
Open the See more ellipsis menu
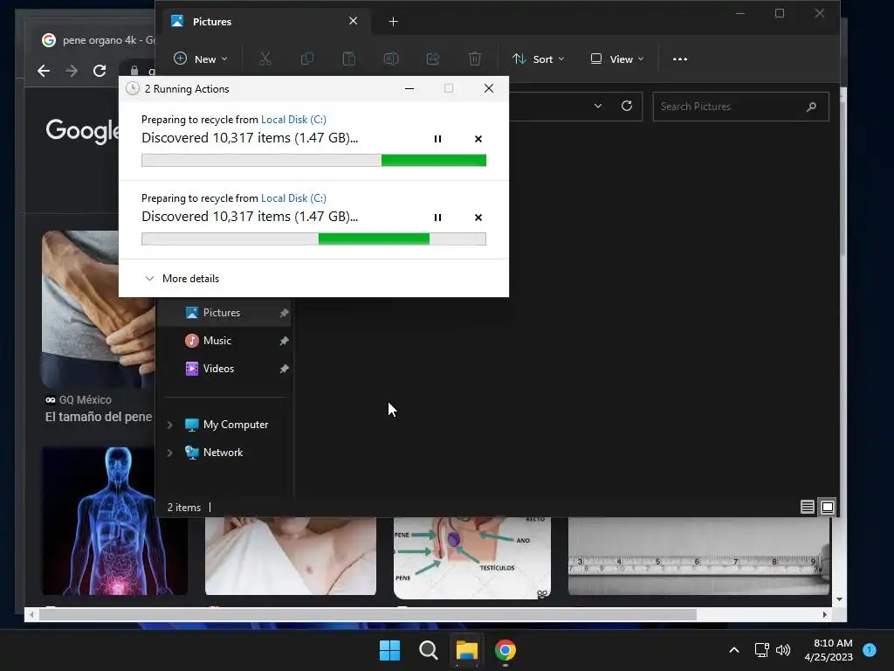(679, 59)
